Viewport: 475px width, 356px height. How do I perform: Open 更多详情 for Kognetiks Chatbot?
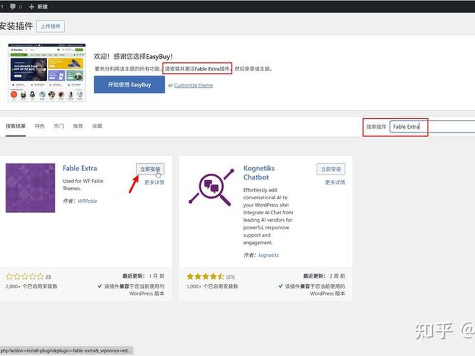click(x=335, y=183)
